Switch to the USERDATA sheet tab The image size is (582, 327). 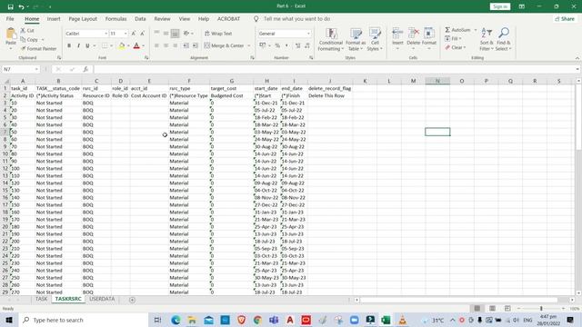(x=102, y=299)
